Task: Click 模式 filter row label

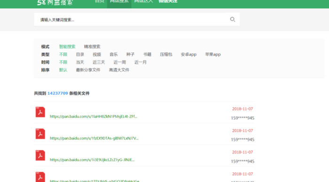Action: (x=45, y=47)
